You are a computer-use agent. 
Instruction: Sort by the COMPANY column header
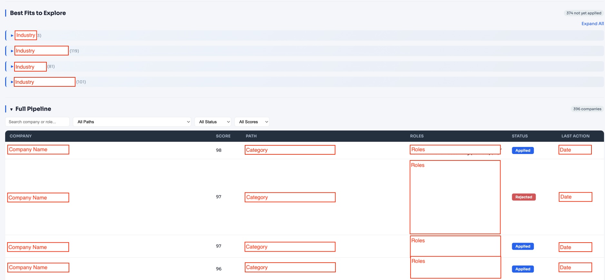pyautogui.click(x=21, y=136)
